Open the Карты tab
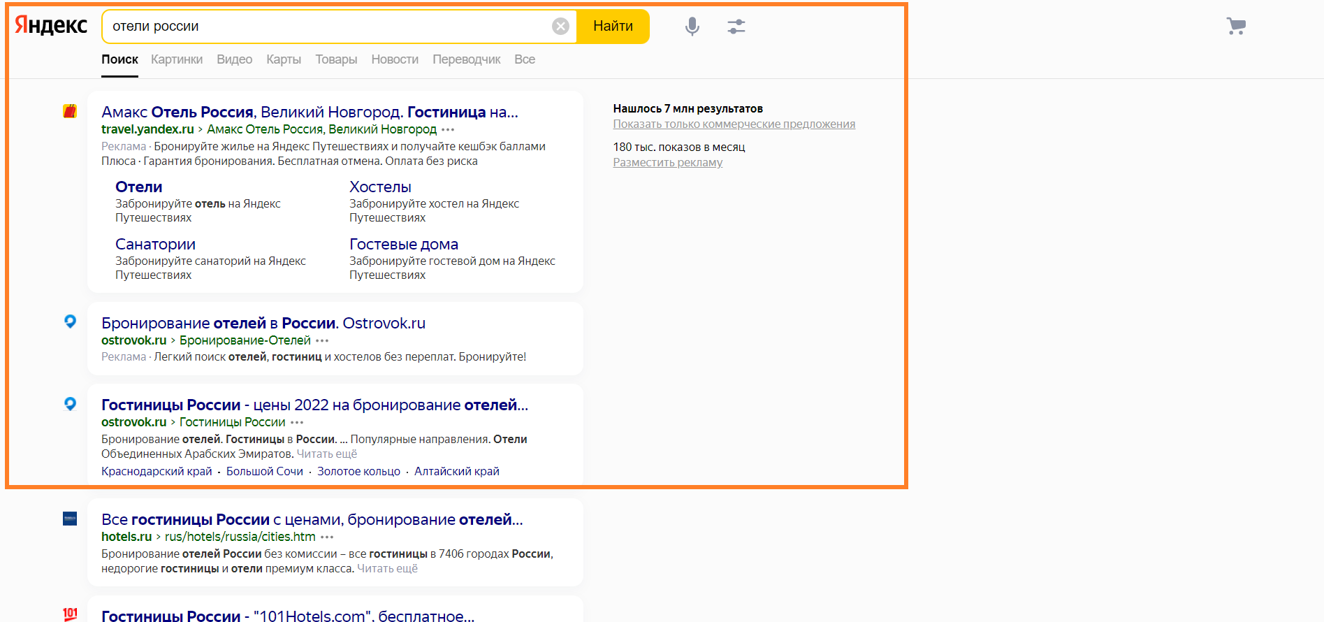The width and height of the screenshot is (1324, 622). (284, 59)
